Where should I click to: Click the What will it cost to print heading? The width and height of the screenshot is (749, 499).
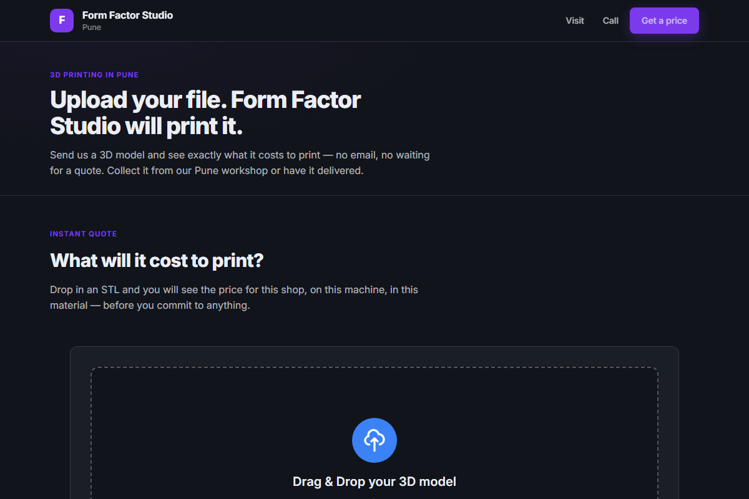point(157,260)
